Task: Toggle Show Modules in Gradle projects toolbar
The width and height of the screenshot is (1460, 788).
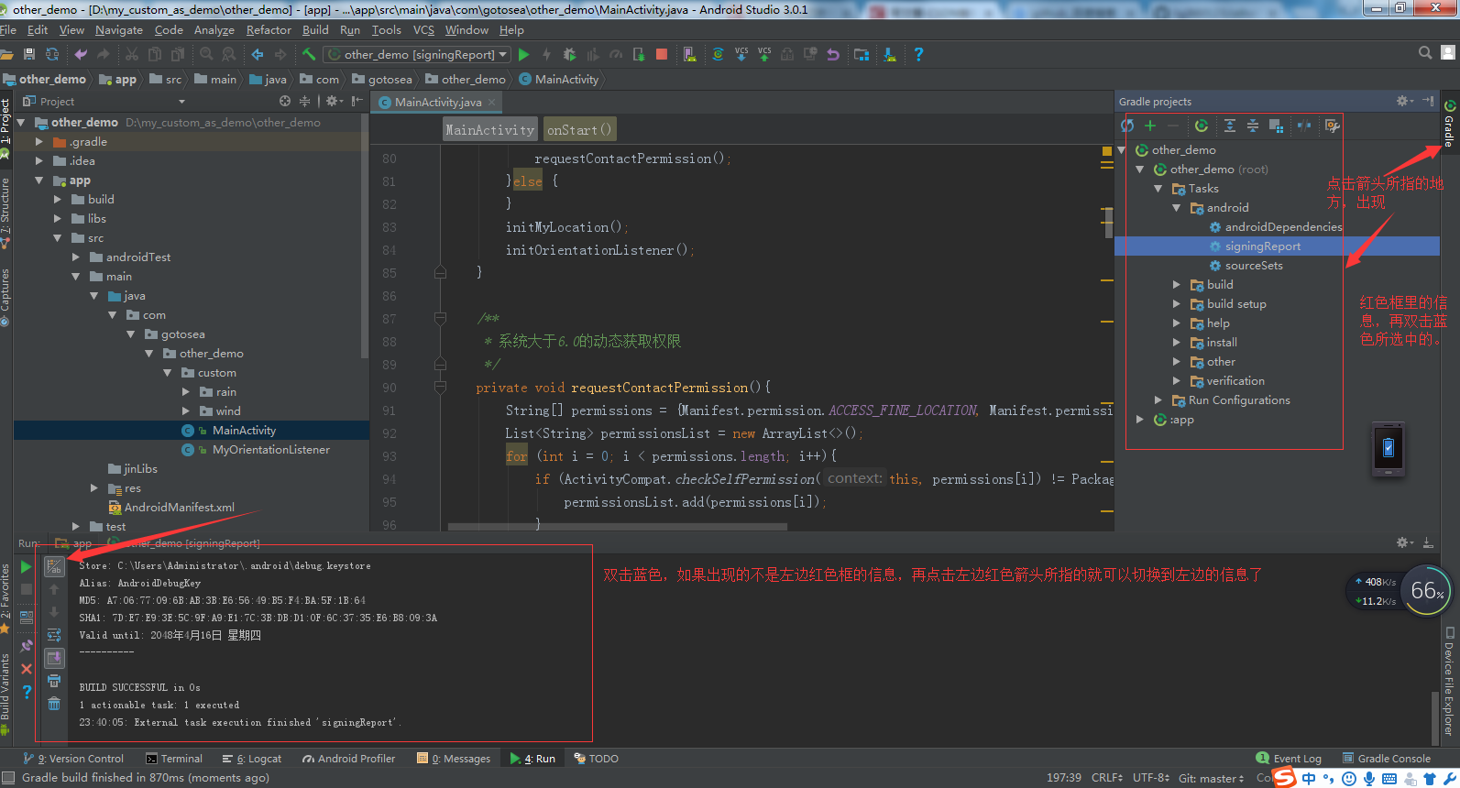Action: [x=1276, y=126]
